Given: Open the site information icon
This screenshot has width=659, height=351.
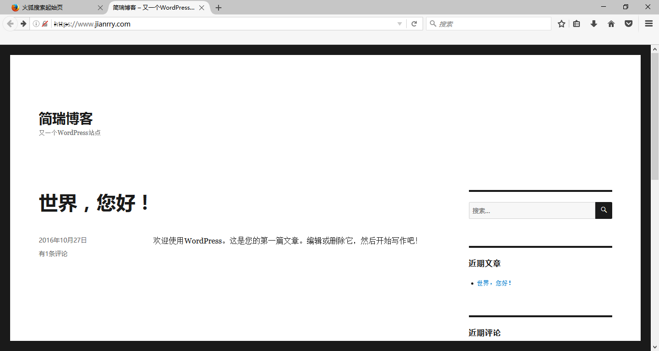Looking at the screenshot, I should tap(36, 24).
